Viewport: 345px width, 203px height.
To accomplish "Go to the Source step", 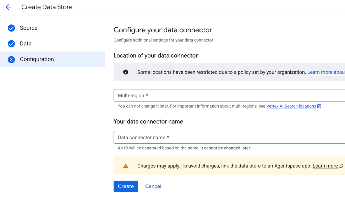I will pos(28,28).
